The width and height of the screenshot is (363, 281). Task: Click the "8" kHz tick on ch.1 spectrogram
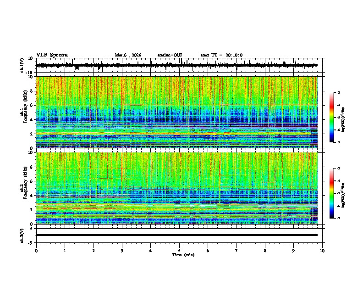32,91
